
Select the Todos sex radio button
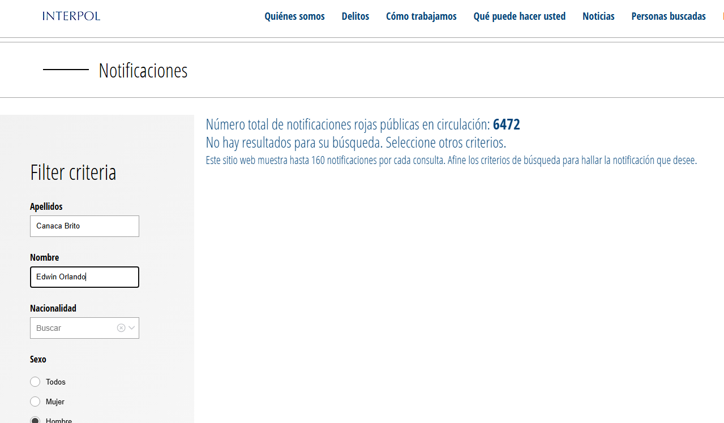[35, 382]
